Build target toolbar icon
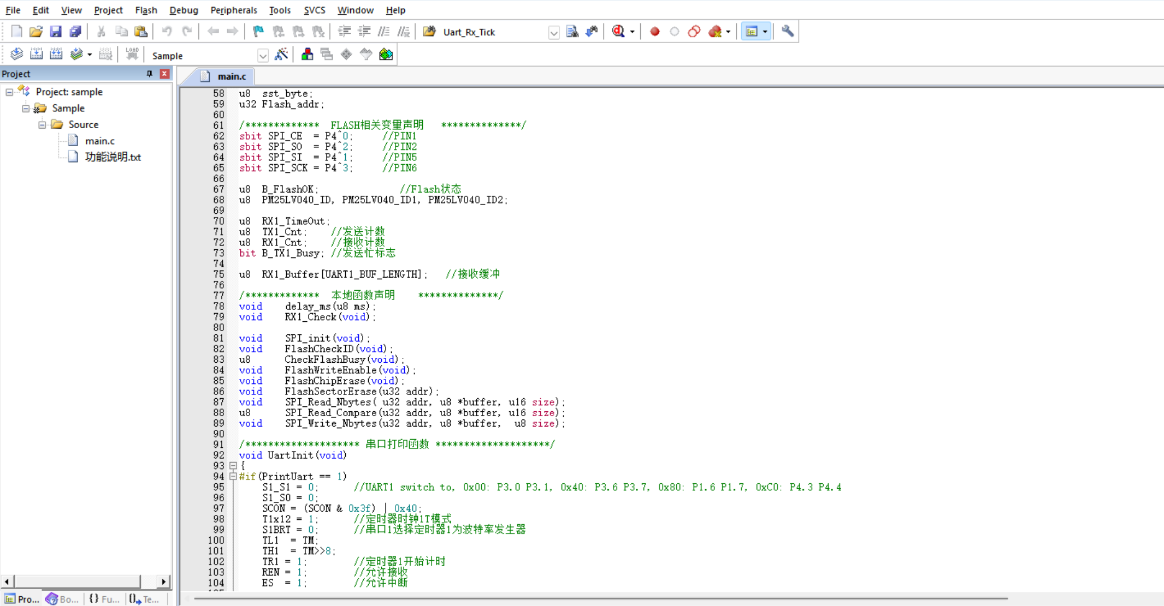The image size is (1164, 606). [36, 54]
